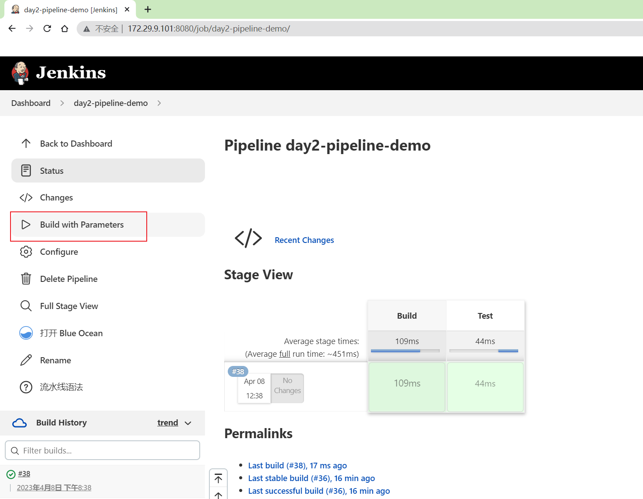Open the Changes sidebar item
643x499 pixels.
click(108, 198)
